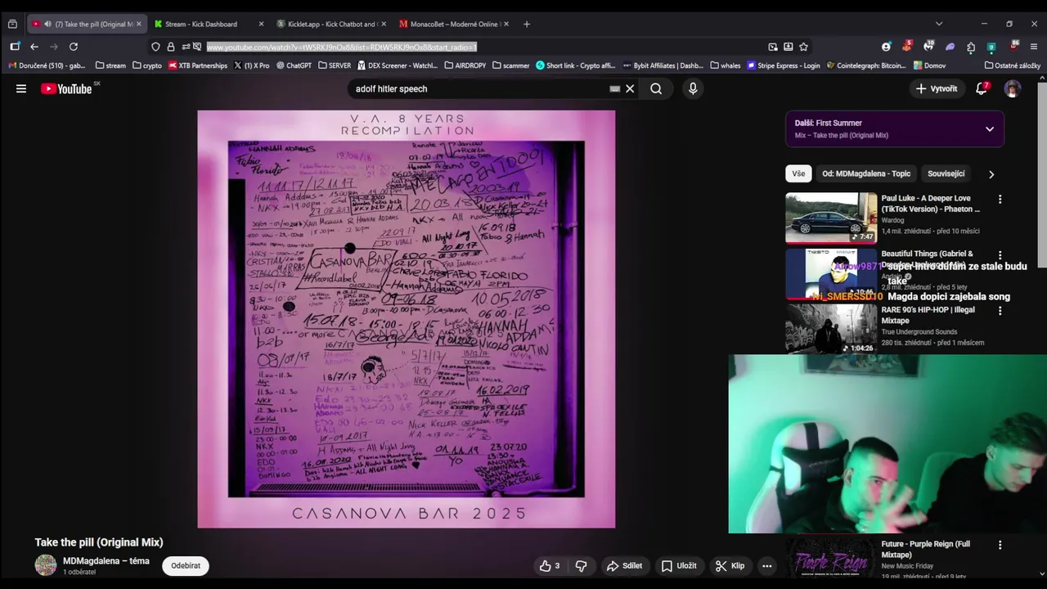Open the extensions puzzle icon

click(x=971, y=47)
